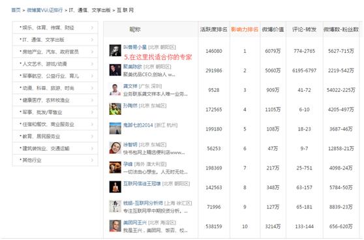Sort by 影响力排名 column header
The width and height of the screenshot is (364, 240).
245,29
